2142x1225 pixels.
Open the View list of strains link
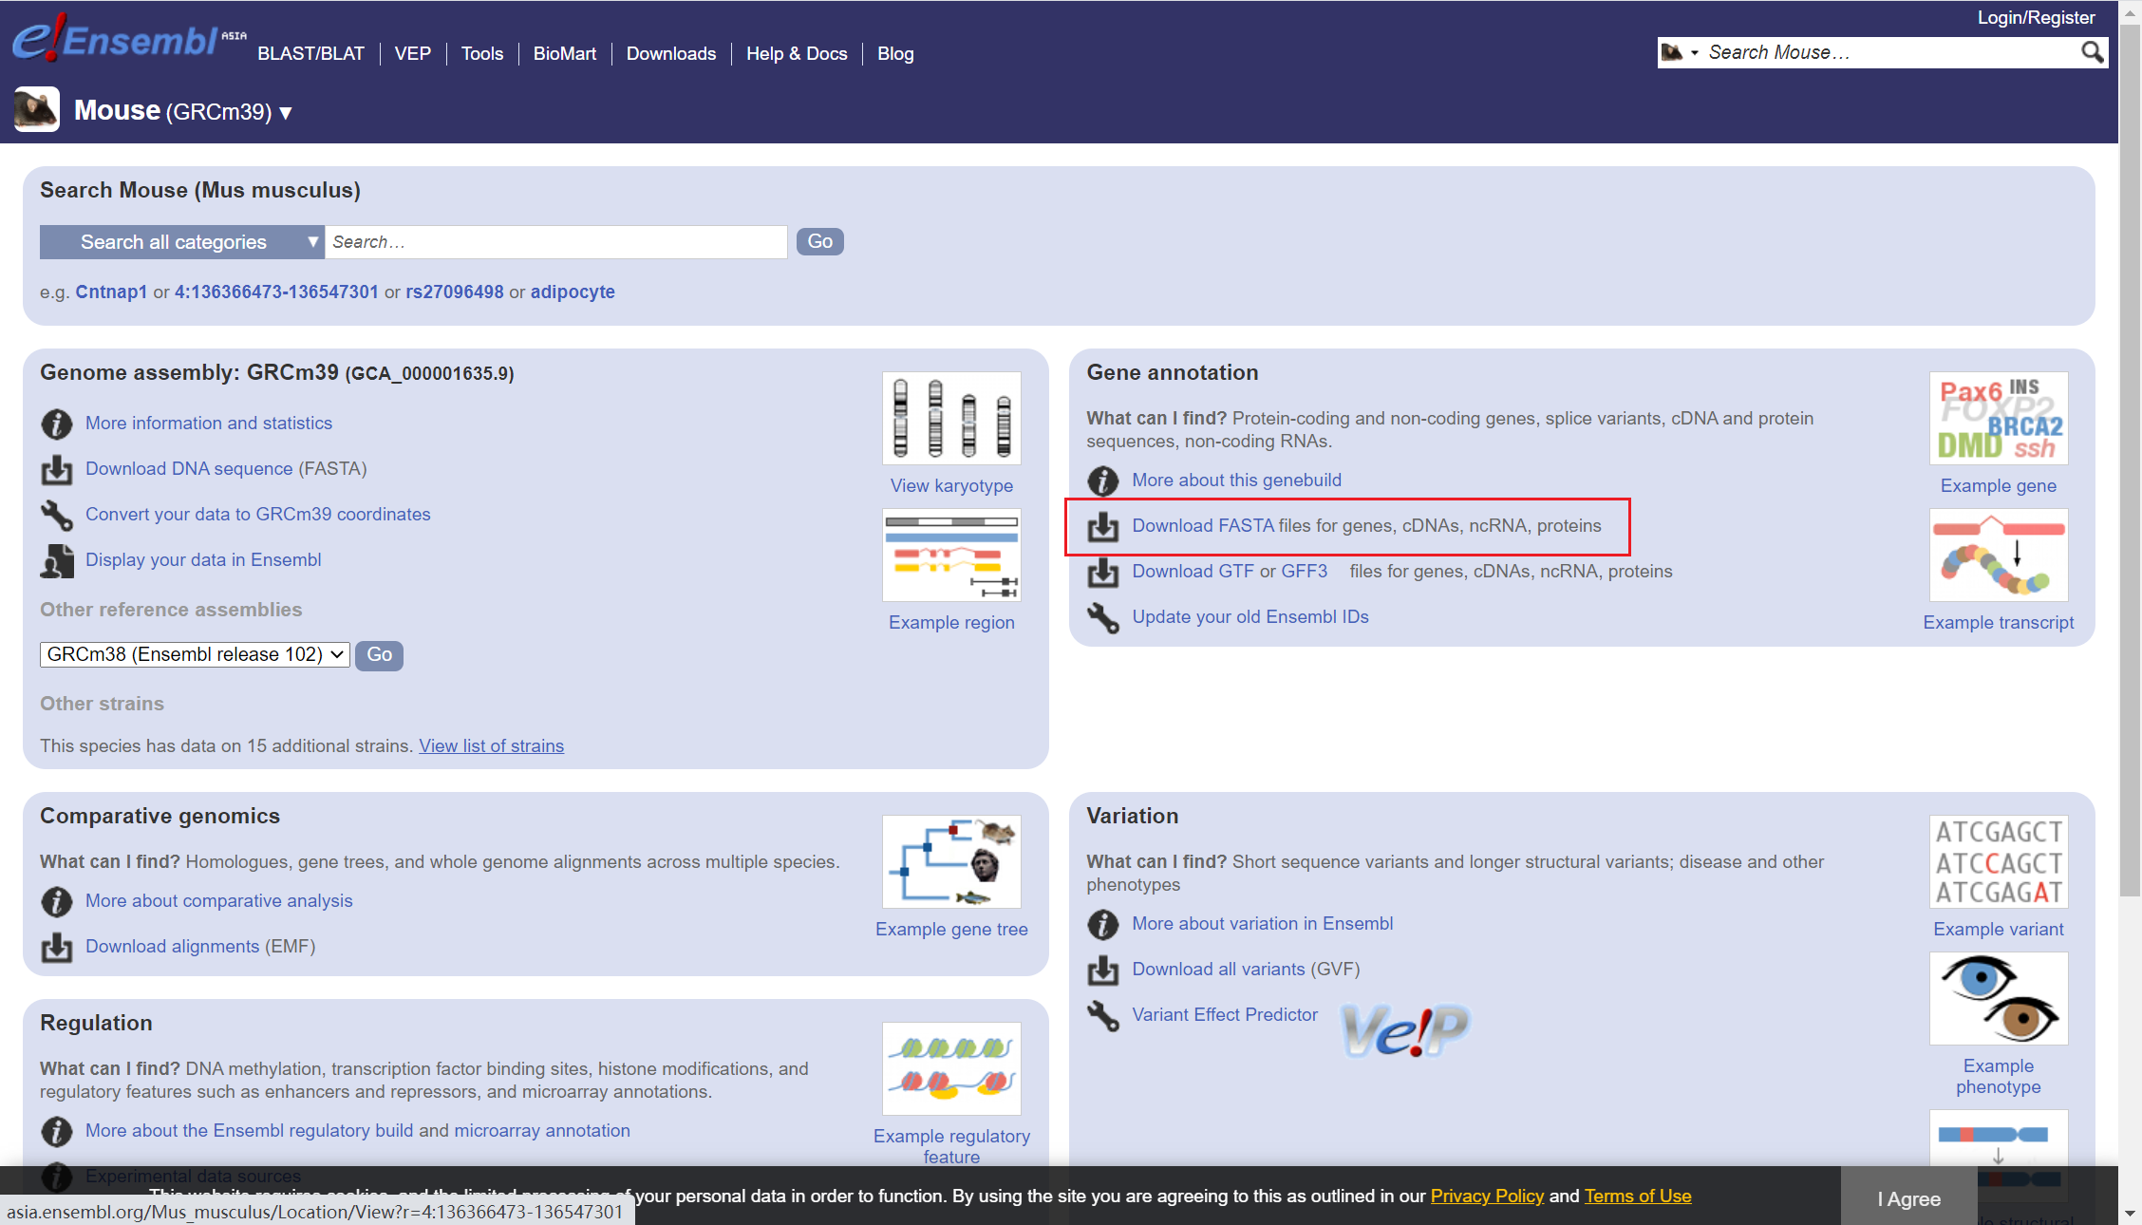click(x=492, y=746)
